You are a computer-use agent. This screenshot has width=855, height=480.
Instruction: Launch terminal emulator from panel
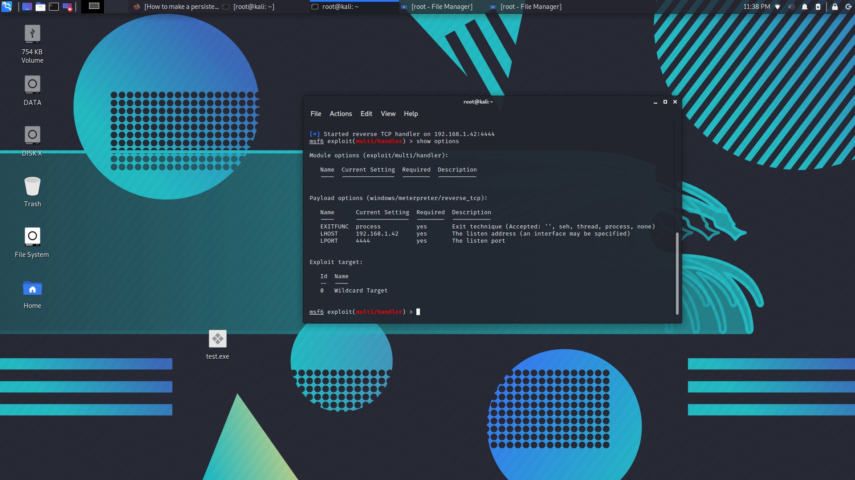coord(54,7)
